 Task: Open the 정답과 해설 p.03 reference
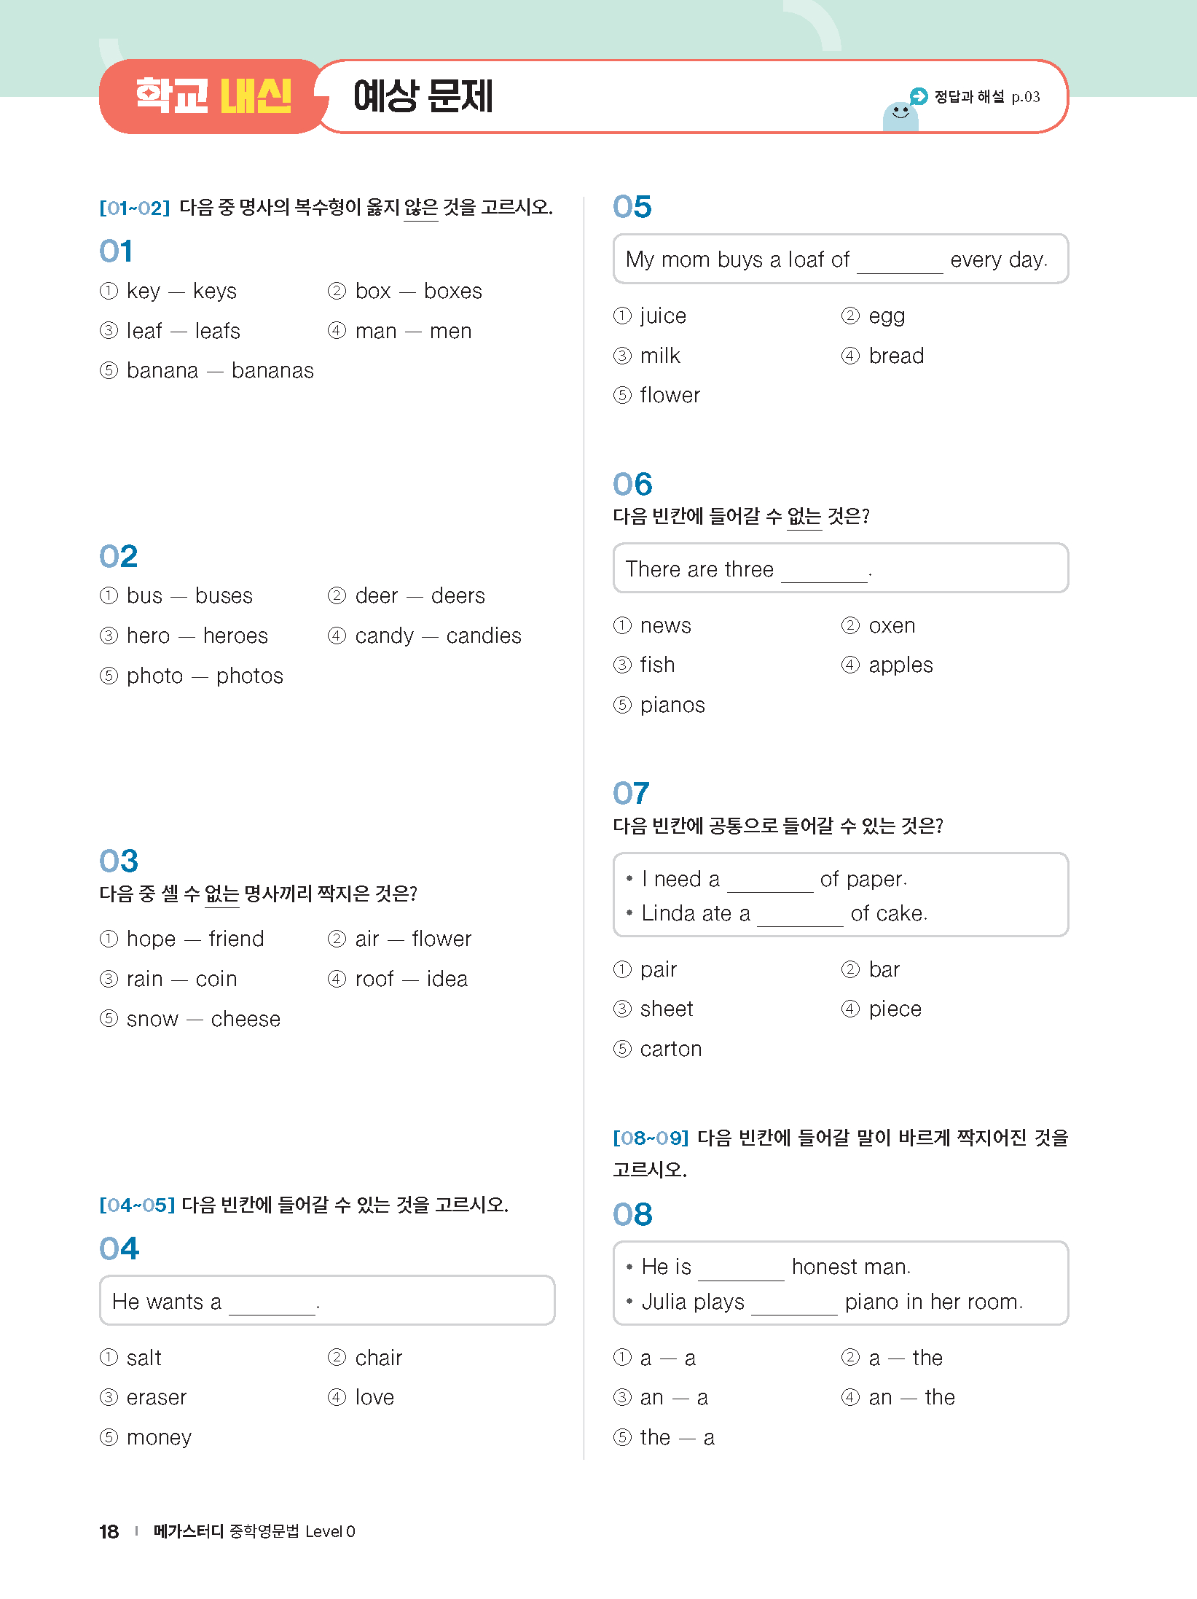pyautogui.click(x=986, y=96)
